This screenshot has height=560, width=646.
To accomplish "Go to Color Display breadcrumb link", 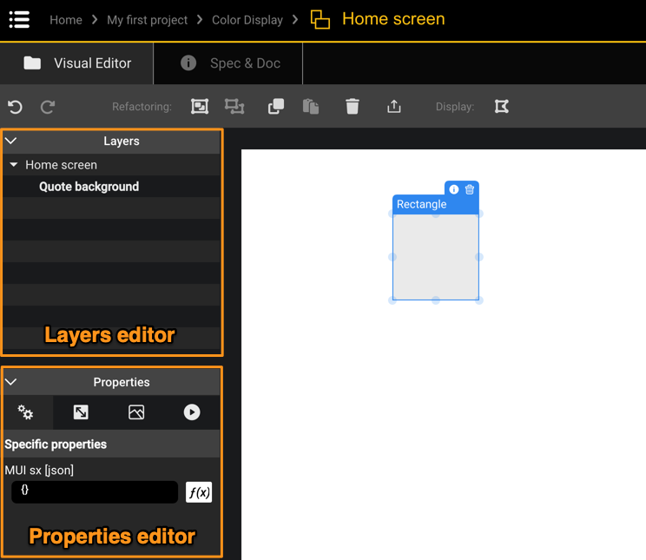I will [247, 20].
